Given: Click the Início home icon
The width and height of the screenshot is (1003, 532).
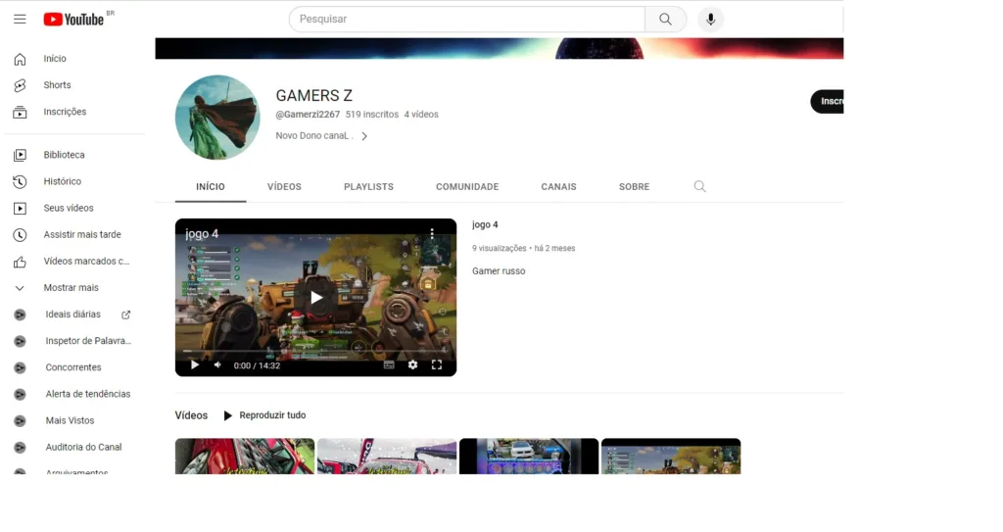Looking at the screenshot, I should pyautogui.click(x=20, y=59).
